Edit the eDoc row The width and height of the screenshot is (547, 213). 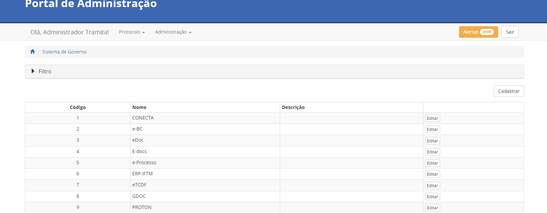pos(432,141)
